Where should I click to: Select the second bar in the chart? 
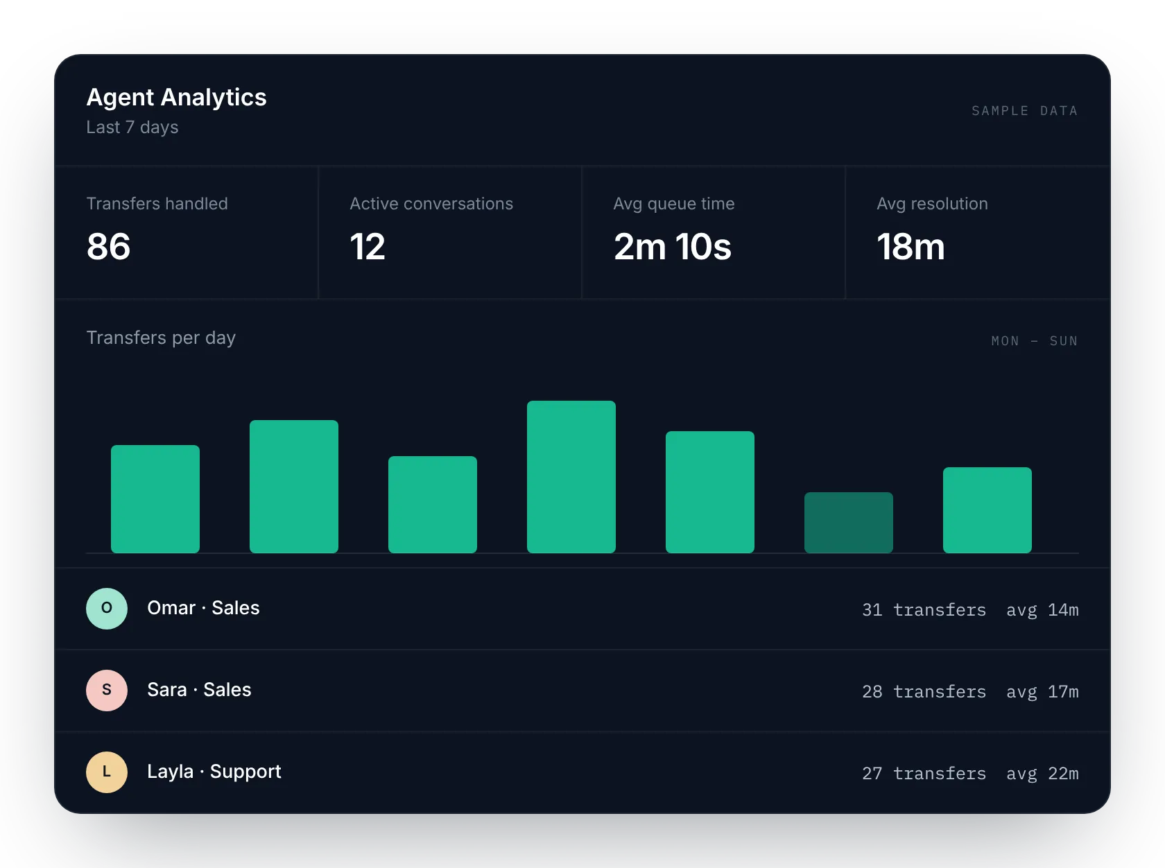294,487
